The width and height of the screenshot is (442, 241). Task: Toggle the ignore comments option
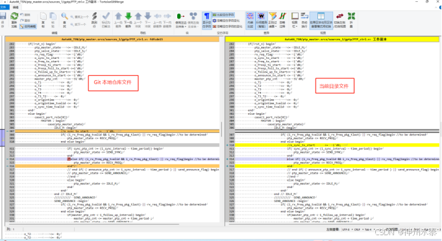click(282, 19)
